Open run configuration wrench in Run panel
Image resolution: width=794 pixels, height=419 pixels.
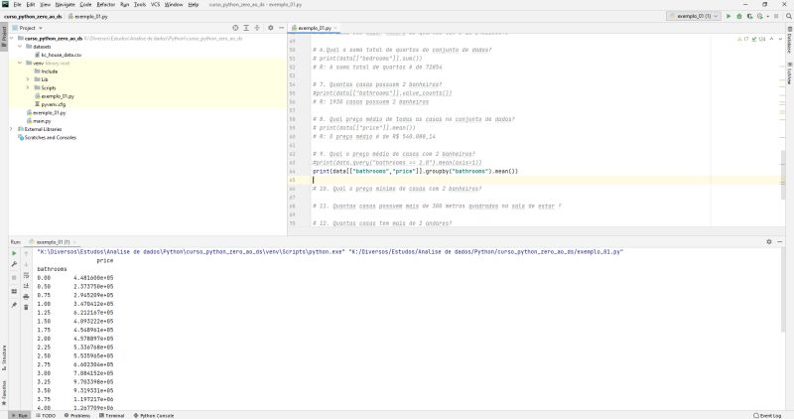14,264
